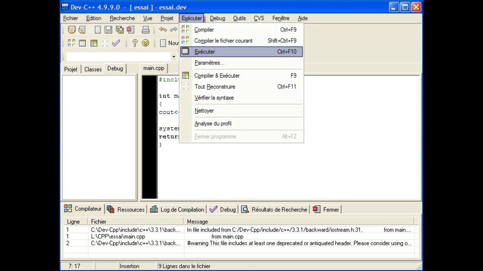Open the Debug menu in menu bar

[217, 18]
